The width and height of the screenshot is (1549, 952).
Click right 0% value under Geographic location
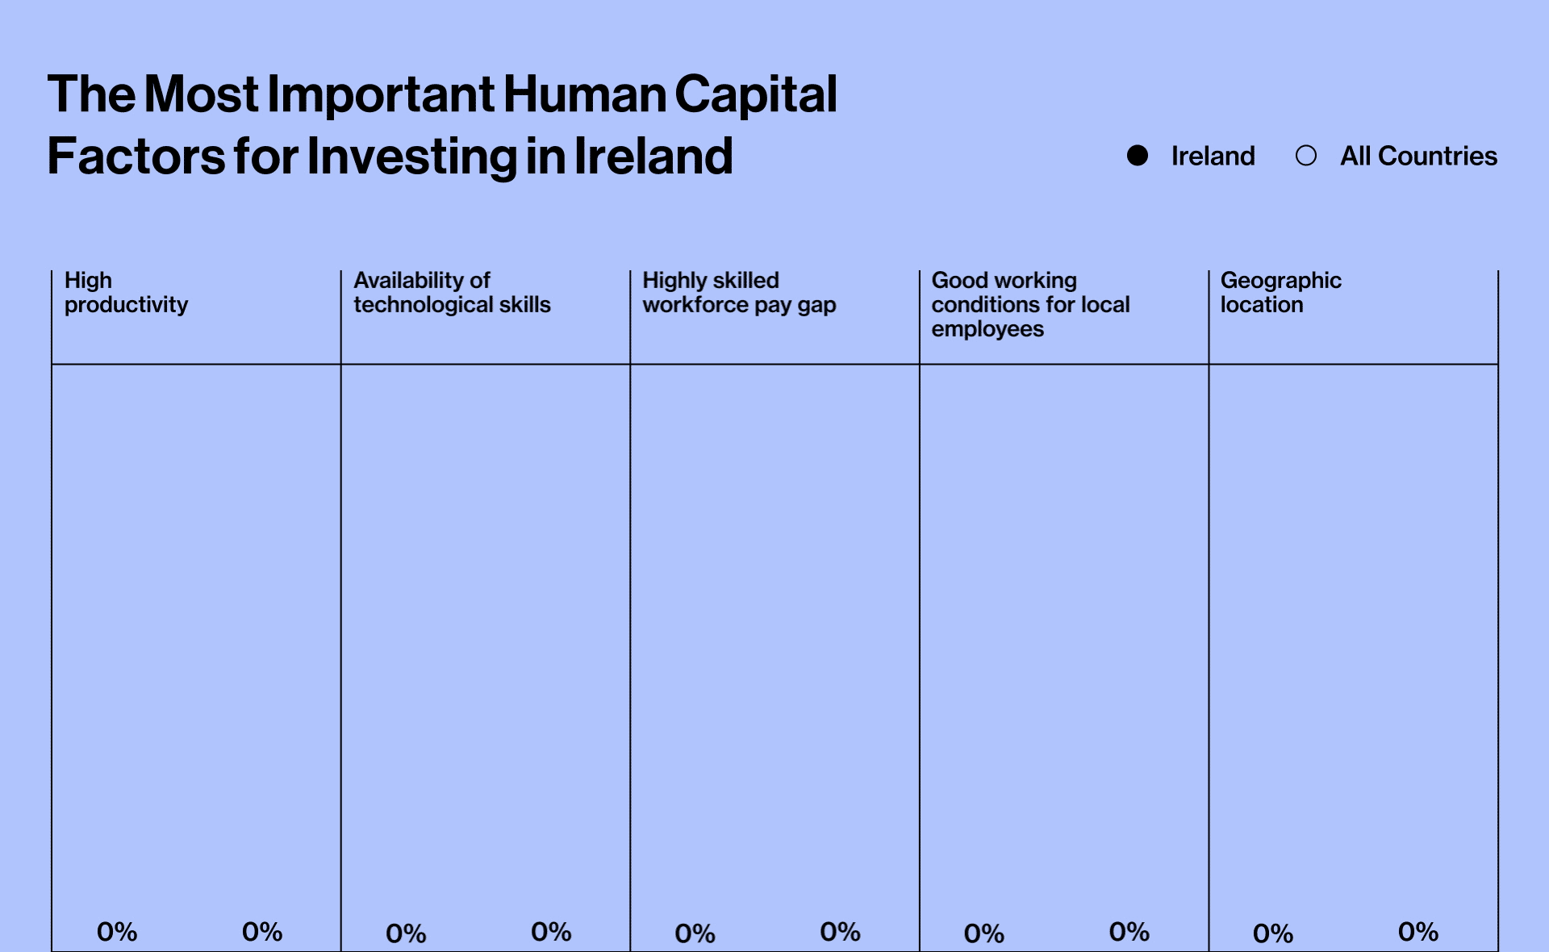coord(1417,933)
